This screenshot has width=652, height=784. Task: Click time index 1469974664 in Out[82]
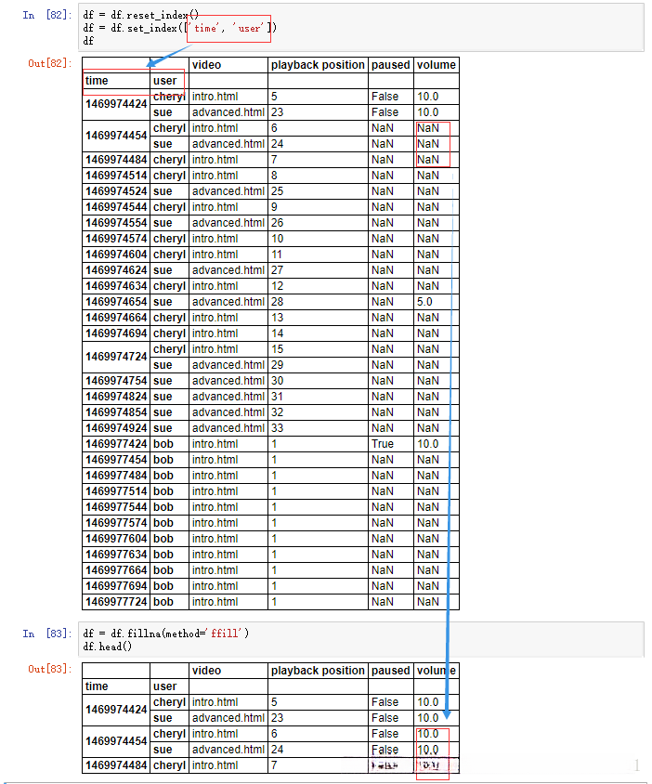point(116,318)
